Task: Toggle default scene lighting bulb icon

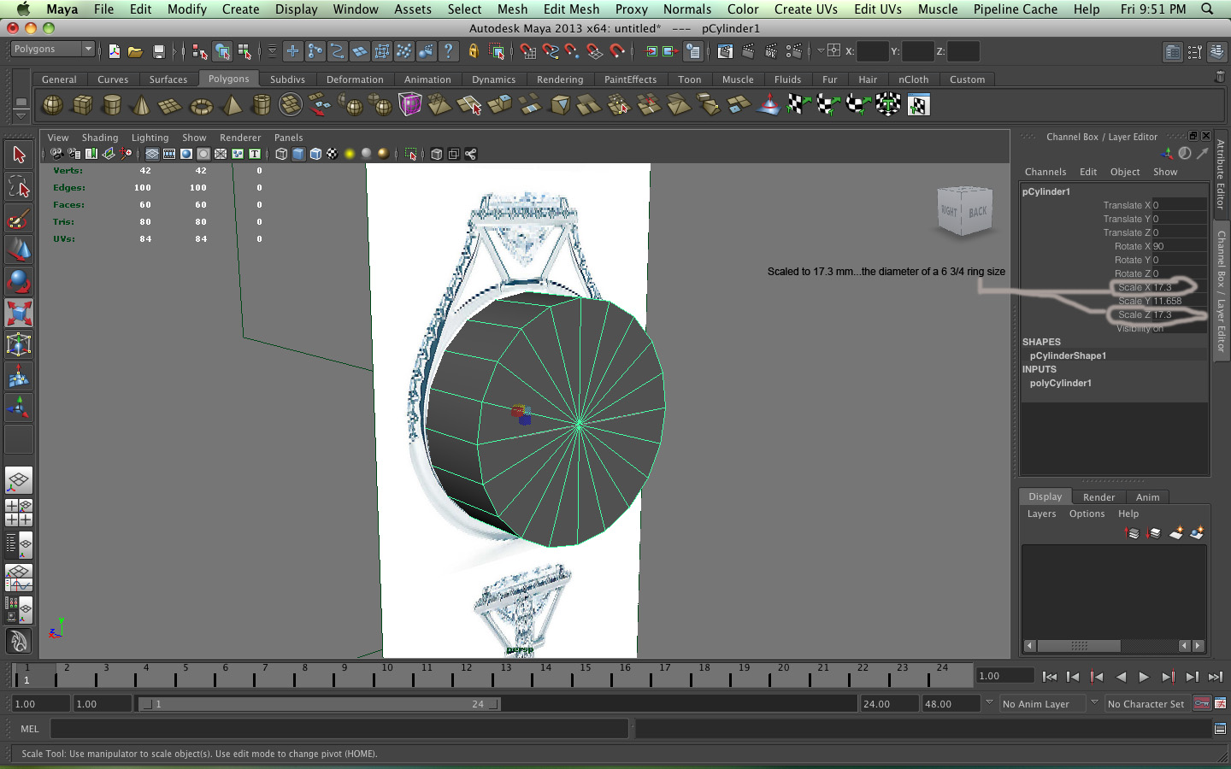Action: pyautogui.click(x=348, y=154)
